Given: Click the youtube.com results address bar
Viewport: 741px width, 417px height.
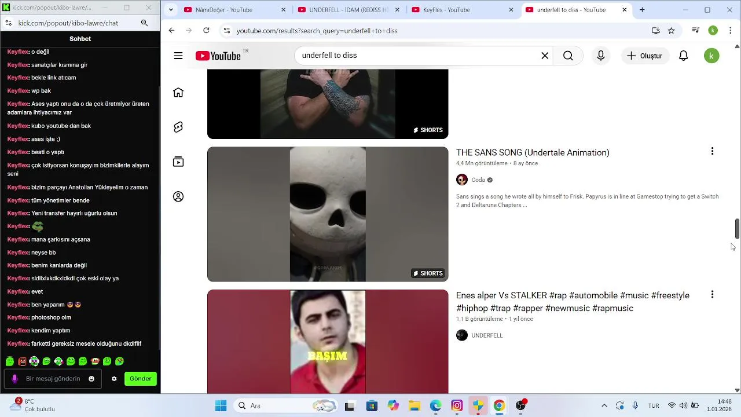Looking at the screenshot, I should pyautogui.click(x=434, y=31).
